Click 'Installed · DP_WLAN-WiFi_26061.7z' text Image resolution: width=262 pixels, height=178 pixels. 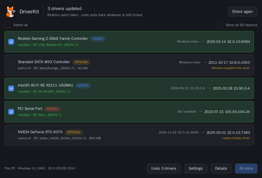44,92
